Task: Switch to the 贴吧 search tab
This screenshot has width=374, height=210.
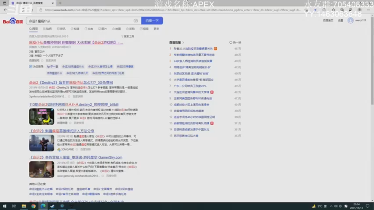Action: tap(47, 29)
